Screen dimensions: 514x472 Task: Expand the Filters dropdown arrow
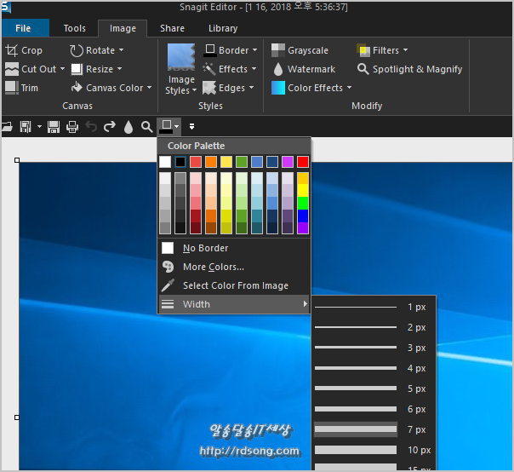tap(405, 50)
